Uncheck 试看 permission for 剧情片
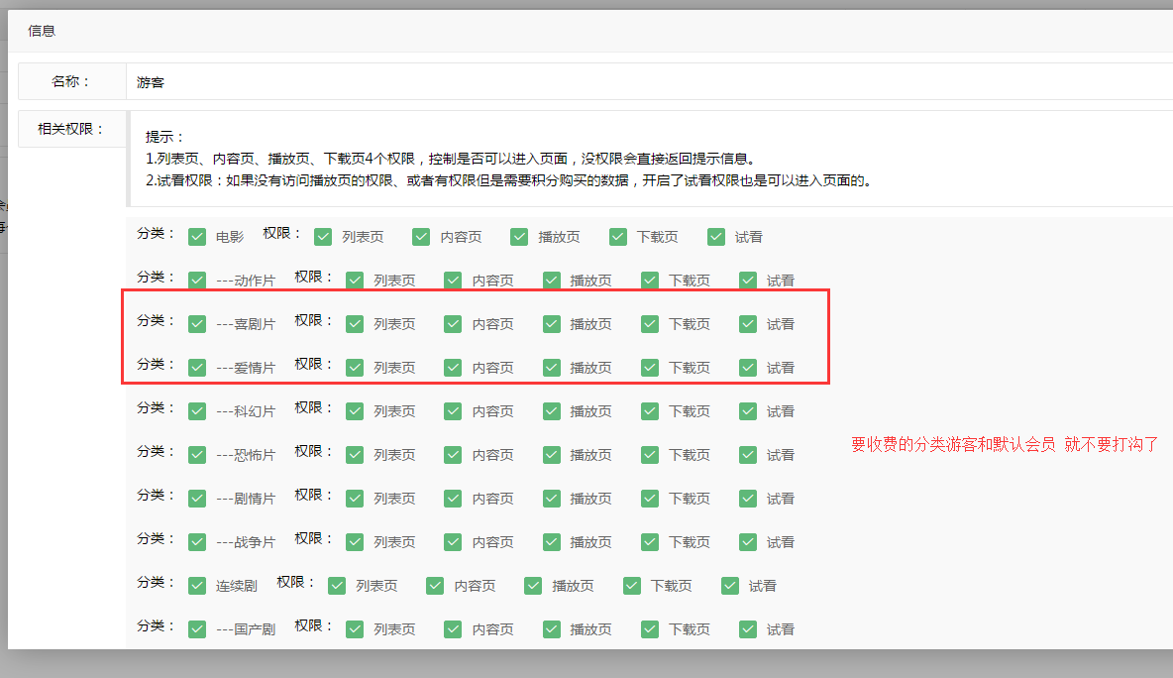 (747, 498)
